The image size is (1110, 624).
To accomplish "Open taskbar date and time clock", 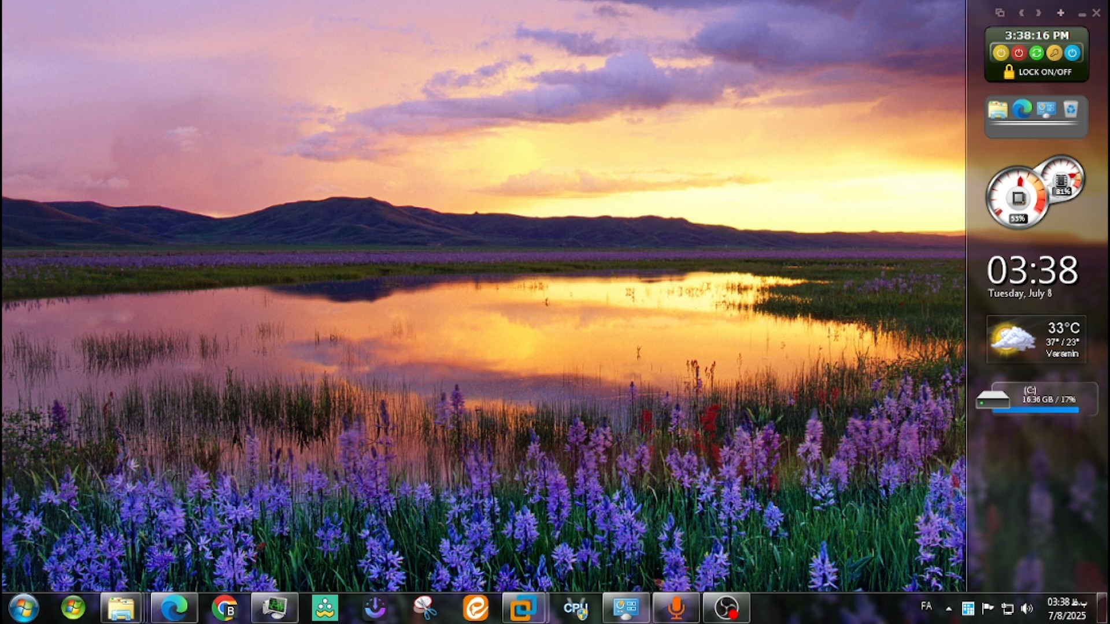I will point(1067,609).
